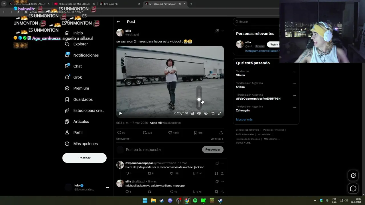Open video in picture-in-picture mode
Image resolution: width=365 pixels, height=205 pixels.
pos(213,113)
